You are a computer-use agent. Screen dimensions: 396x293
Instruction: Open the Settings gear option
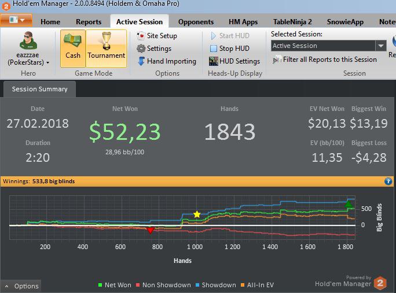tap(154, 49)
